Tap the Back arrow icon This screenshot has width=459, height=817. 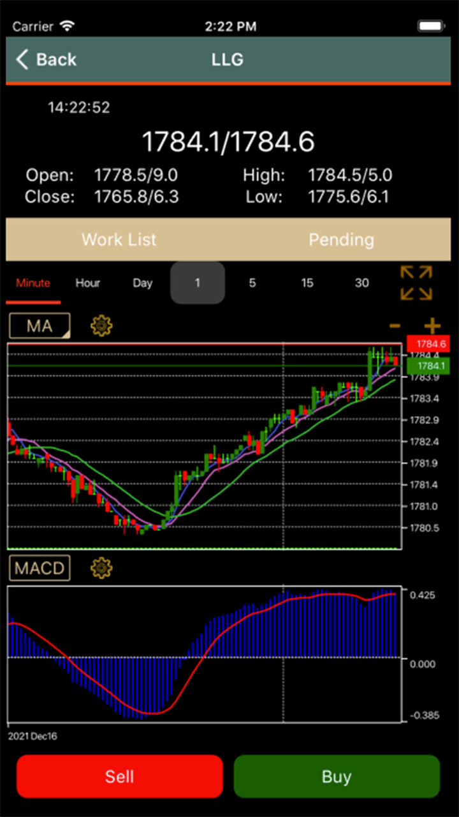point(23,60)
